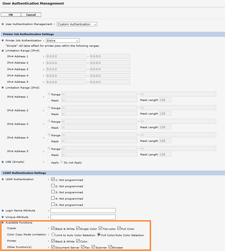Select Full Color/Auto Color Selection radio

(x=99, y=235)
